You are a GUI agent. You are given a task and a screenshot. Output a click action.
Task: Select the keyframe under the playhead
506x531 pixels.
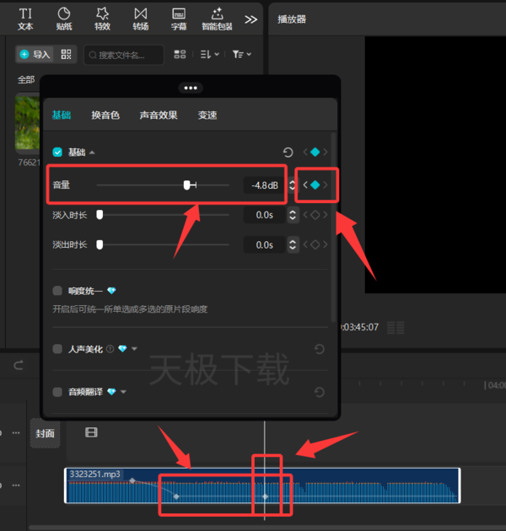[265, 496]
